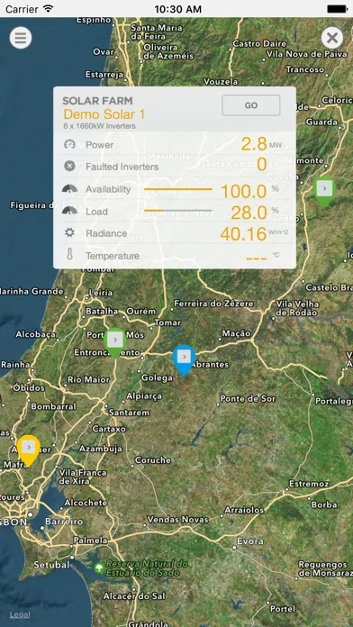
Task: Click the Load progress bar
Action: click(178, 210)
